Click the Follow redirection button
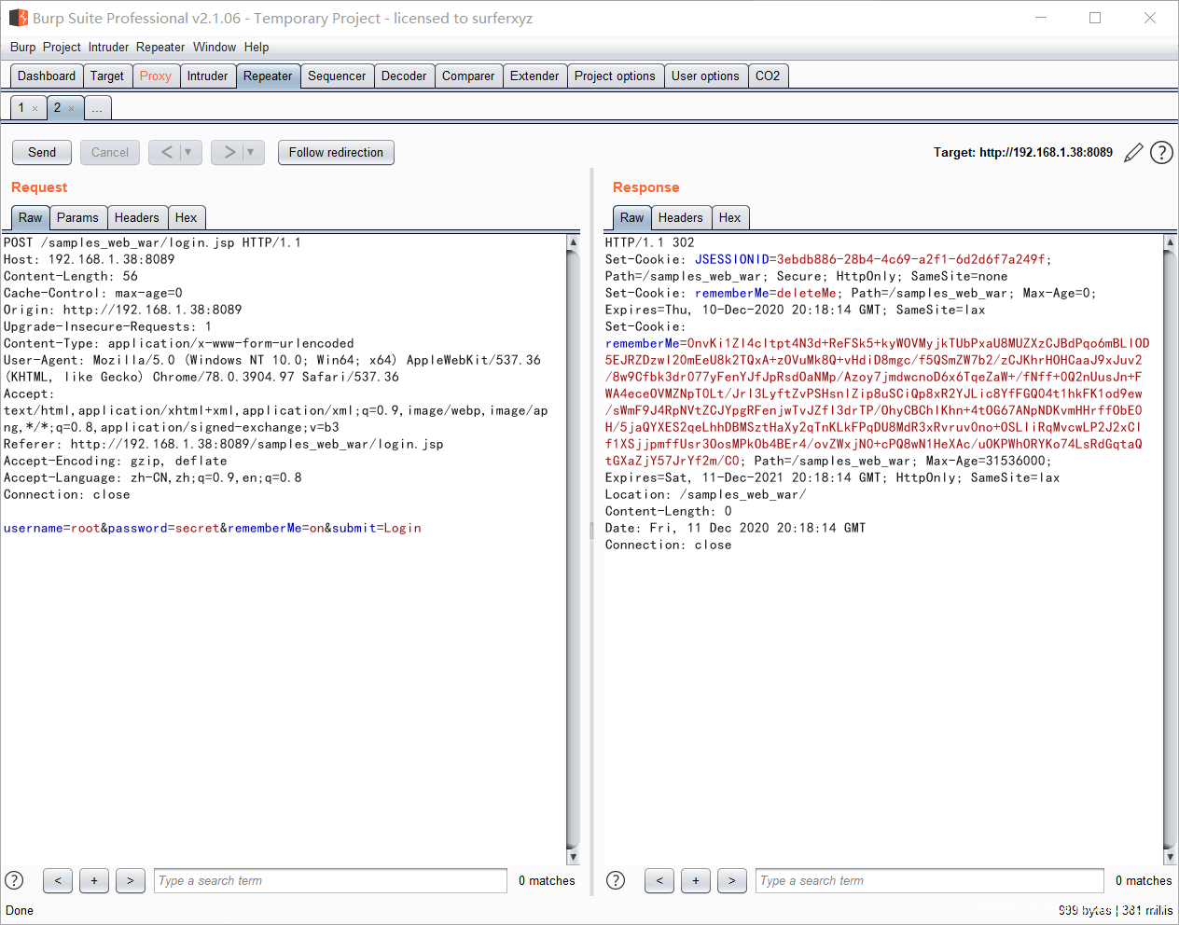 (336, 152)
